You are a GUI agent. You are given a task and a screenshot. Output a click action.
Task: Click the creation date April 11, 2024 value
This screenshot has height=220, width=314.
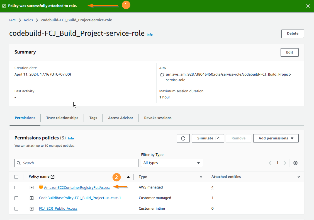(x=43, y=74)
